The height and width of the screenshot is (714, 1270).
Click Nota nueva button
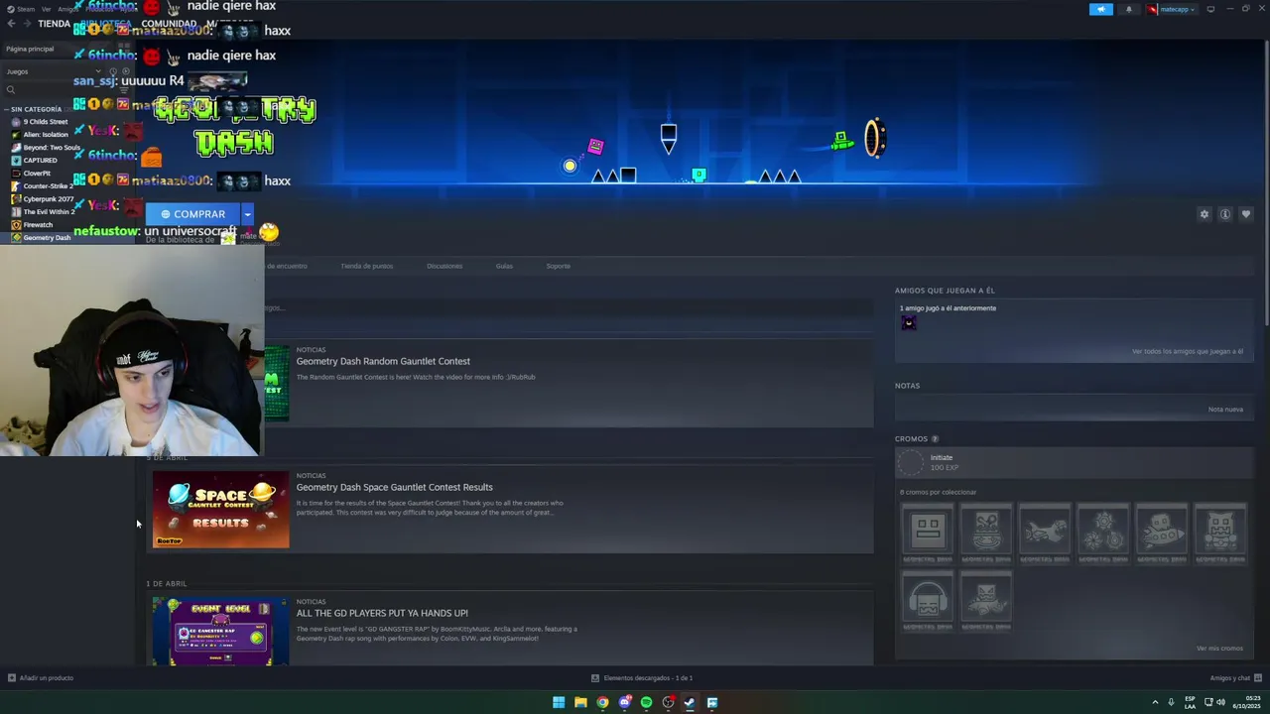(1225, 410)
